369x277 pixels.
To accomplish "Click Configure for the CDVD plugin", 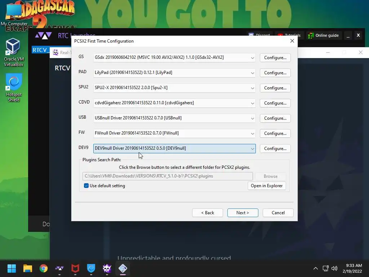I will pos(275,103).
